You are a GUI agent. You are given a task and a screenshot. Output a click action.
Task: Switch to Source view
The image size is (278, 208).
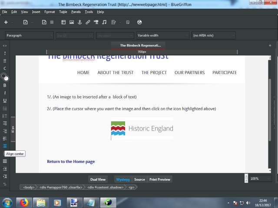coord(139,179)
